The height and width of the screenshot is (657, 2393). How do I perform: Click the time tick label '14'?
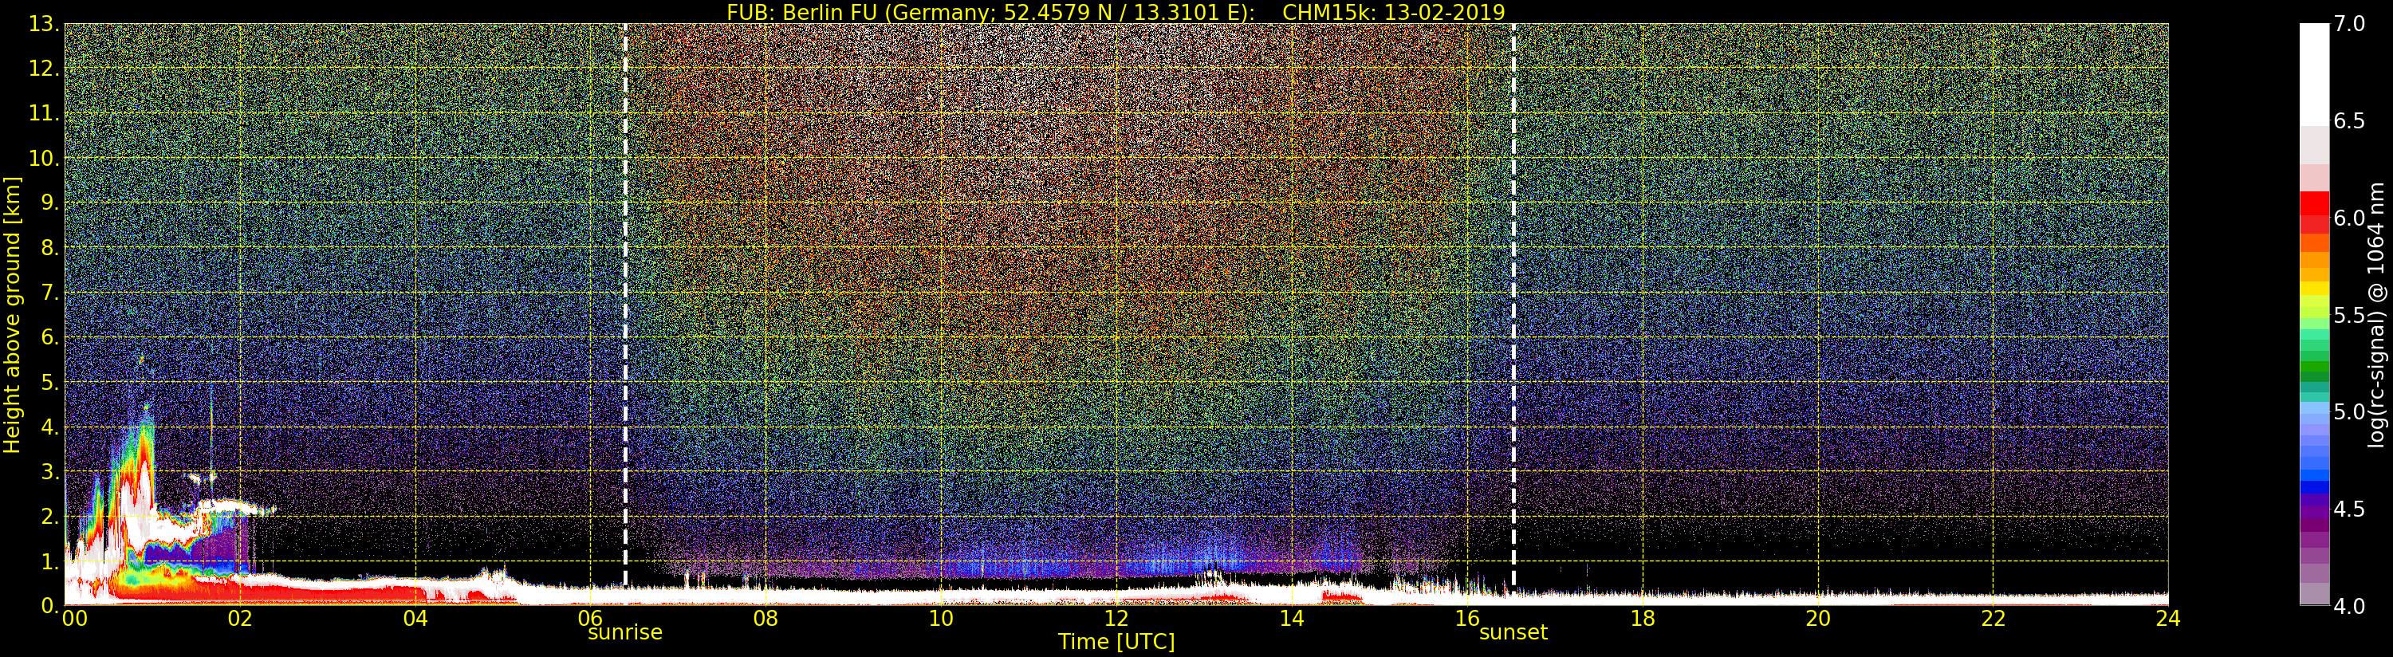(1292, 618)
